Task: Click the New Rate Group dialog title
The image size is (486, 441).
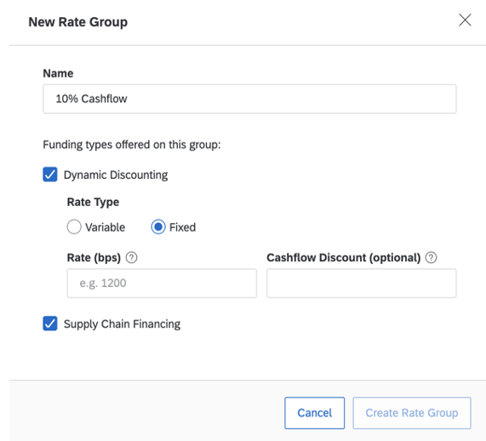Action: tap(78, 22)
